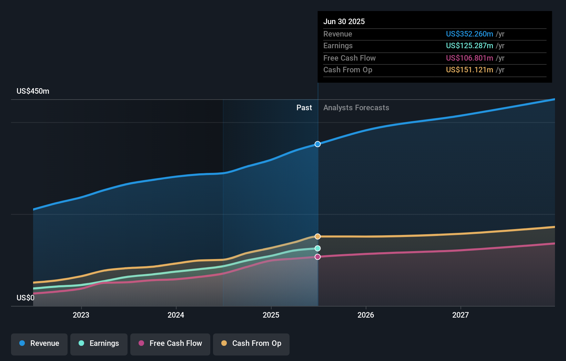Viewport: 566px width, 361px height.
Task: Select the yellow Cash From Op chart marker
Action: tap(317, 236)
